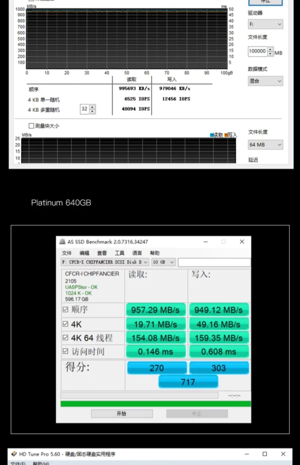The height and width of the screenshot is (465, 300).
Task: Click the 开始 button
Action: (x=122, y=413)
